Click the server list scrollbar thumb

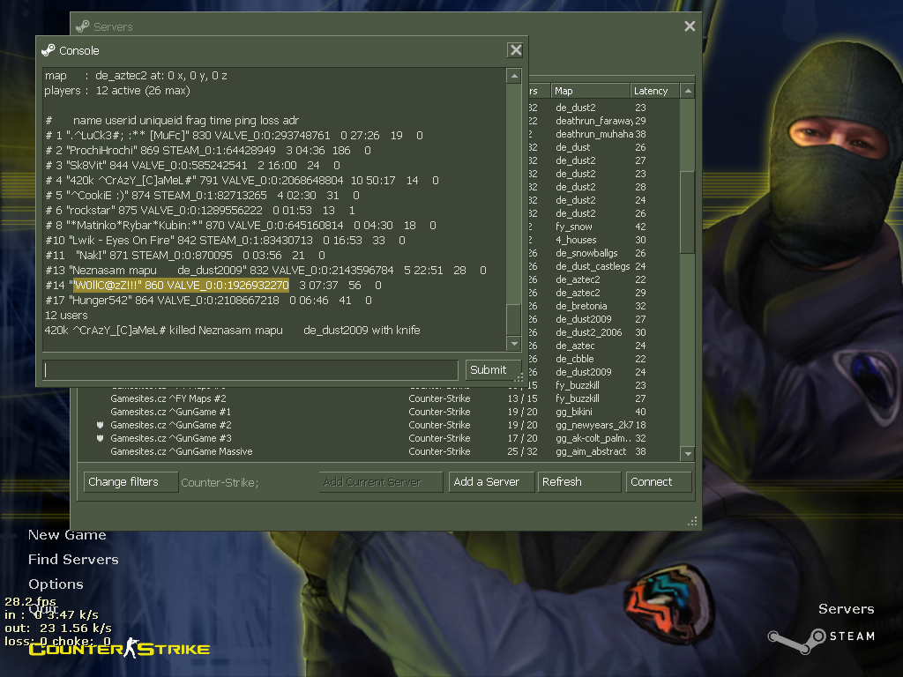tap(687, 212)
